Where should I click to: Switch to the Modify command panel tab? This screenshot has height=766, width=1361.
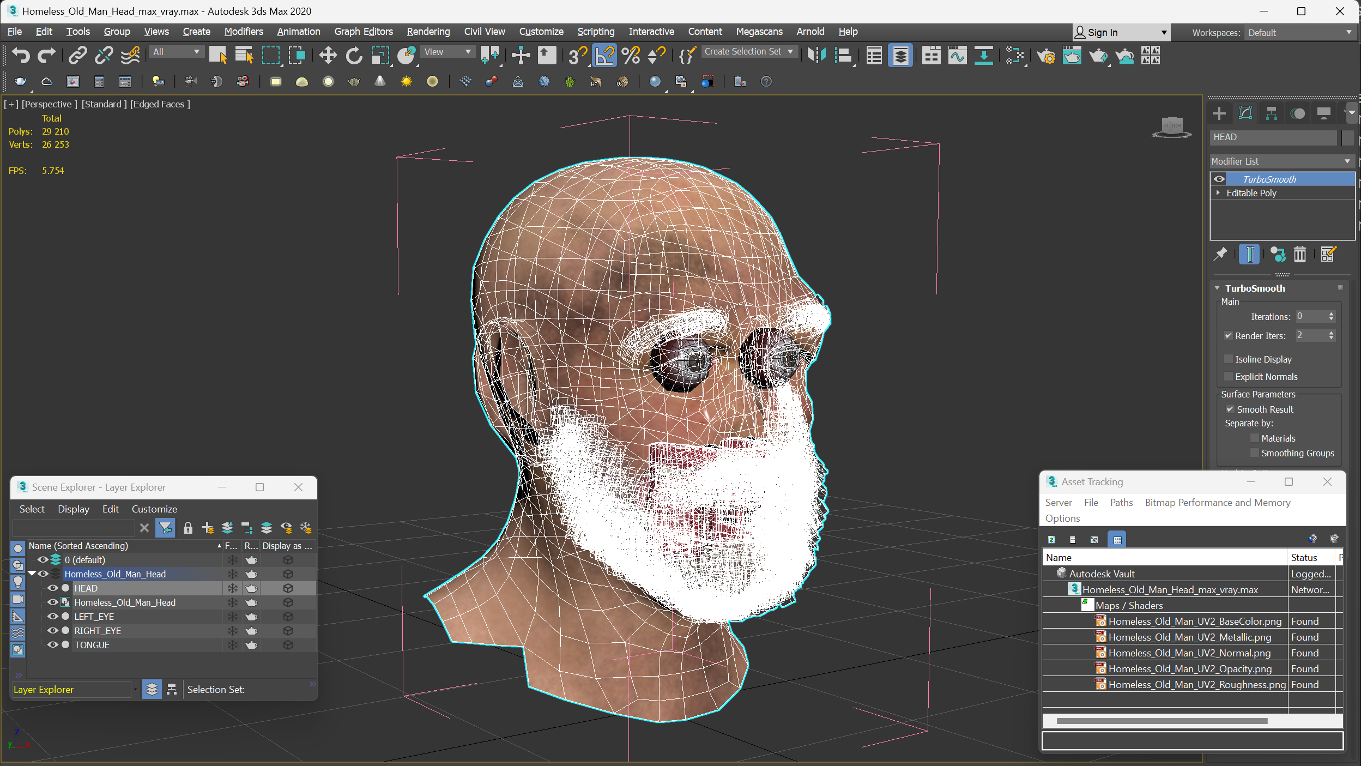click(1245, 113)
